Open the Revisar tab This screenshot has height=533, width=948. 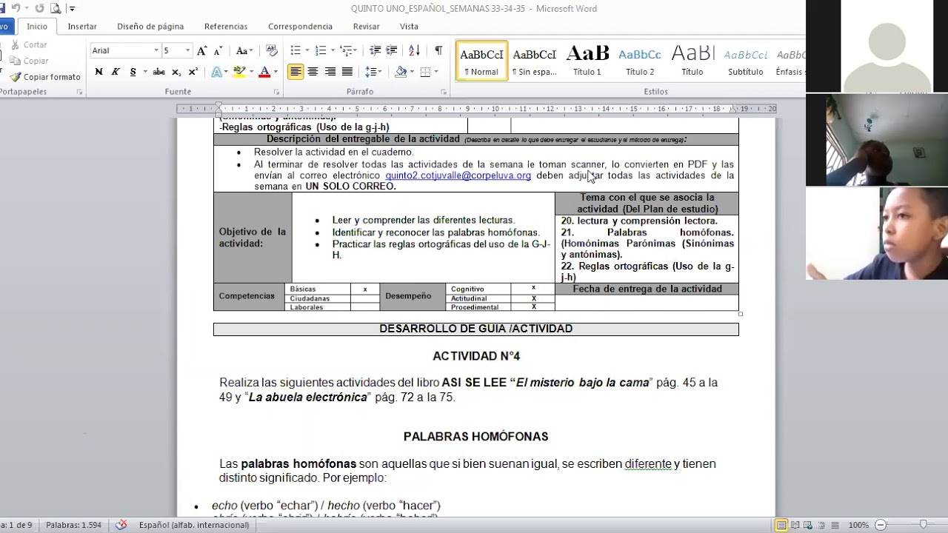pyautogui.click(x=366, y=27)
